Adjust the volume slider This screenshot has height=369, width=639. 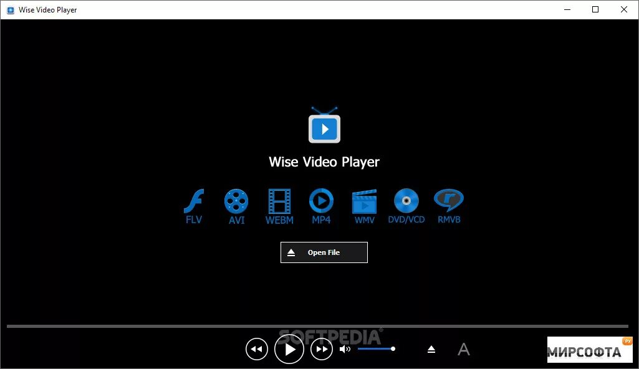point(377,348)
